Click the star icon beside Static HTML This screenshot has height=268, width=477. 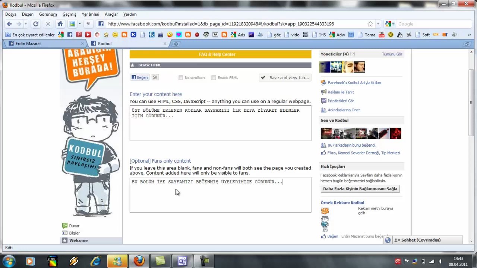pos(132,65)
